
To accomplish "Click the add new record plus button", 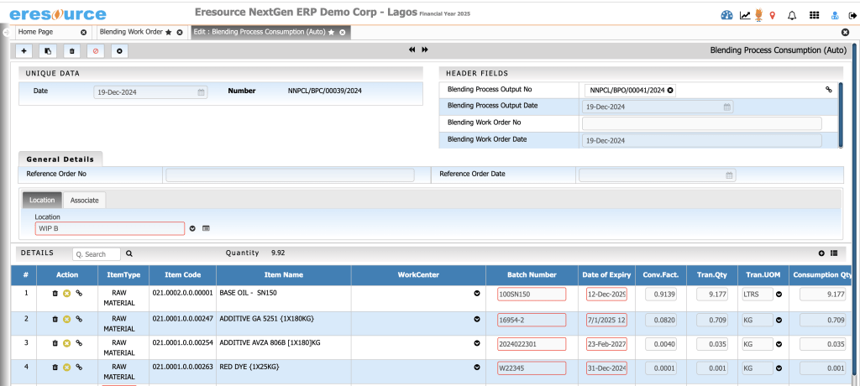I will pos(24,51).
